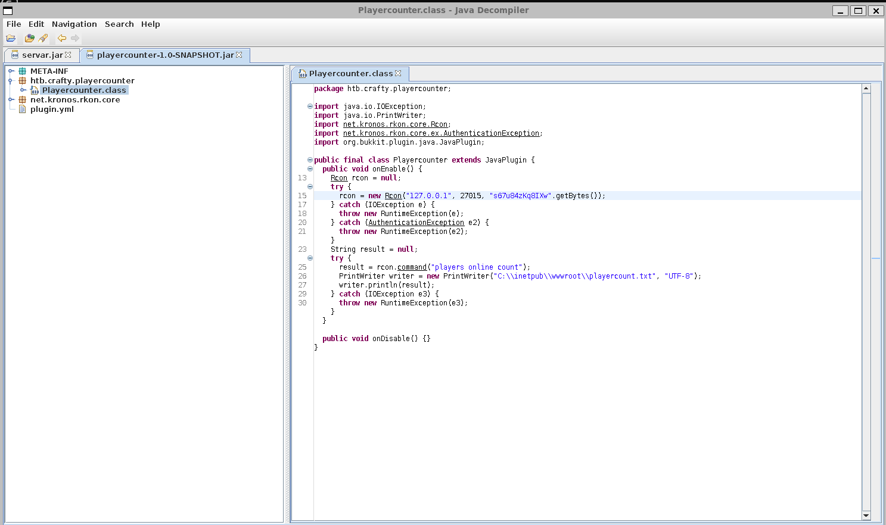Image resolution: width=886 pixels, height=525 pixels.
Task: Open the Navigation menu
Action: [74, 24]
